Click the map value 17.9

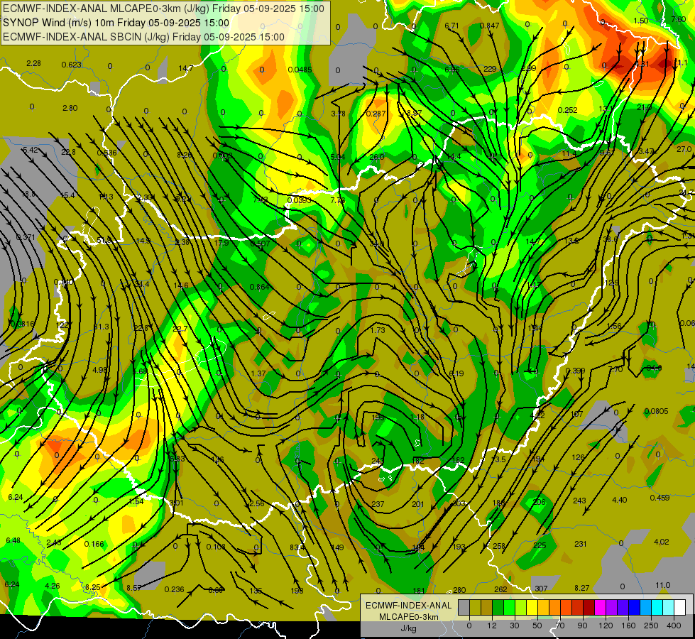pyautogui.click(x=221, y=243)
